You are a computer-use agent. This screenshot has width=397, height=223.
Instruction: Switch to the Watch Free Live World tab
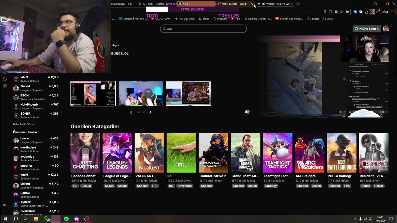(x=276, y=4)
